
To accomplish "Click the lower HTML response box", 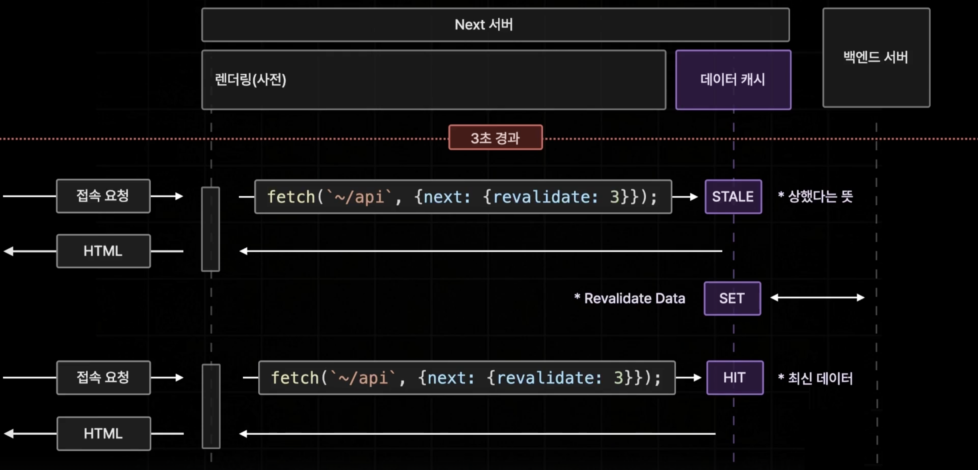I will [104, 434].
